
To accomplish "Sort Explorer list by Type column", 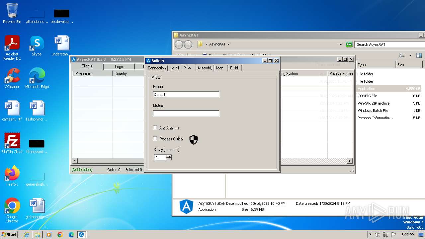I will pos(376,65).
